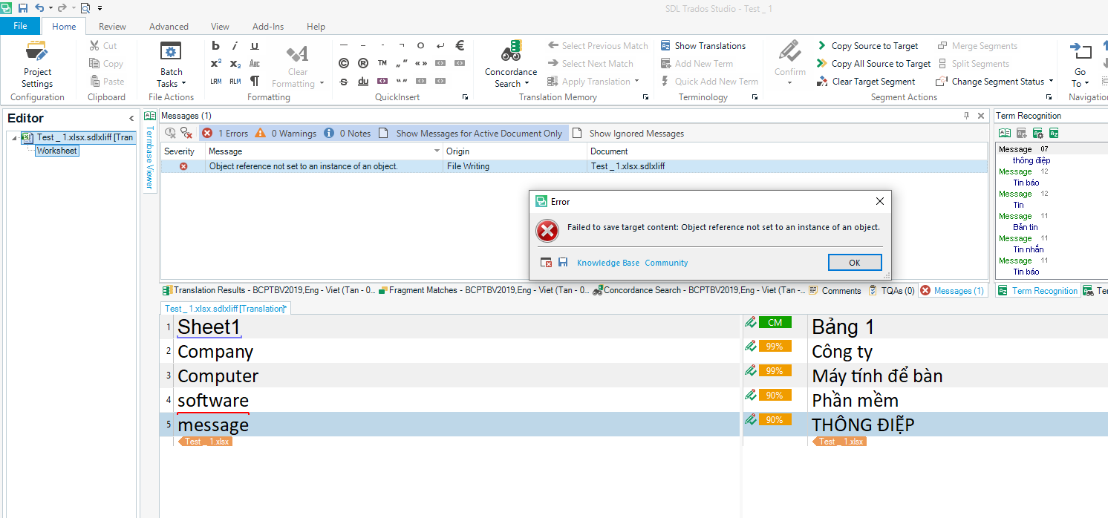Open Concordance Search
This screenshot has height=518, width=1108.
(511, 65)
